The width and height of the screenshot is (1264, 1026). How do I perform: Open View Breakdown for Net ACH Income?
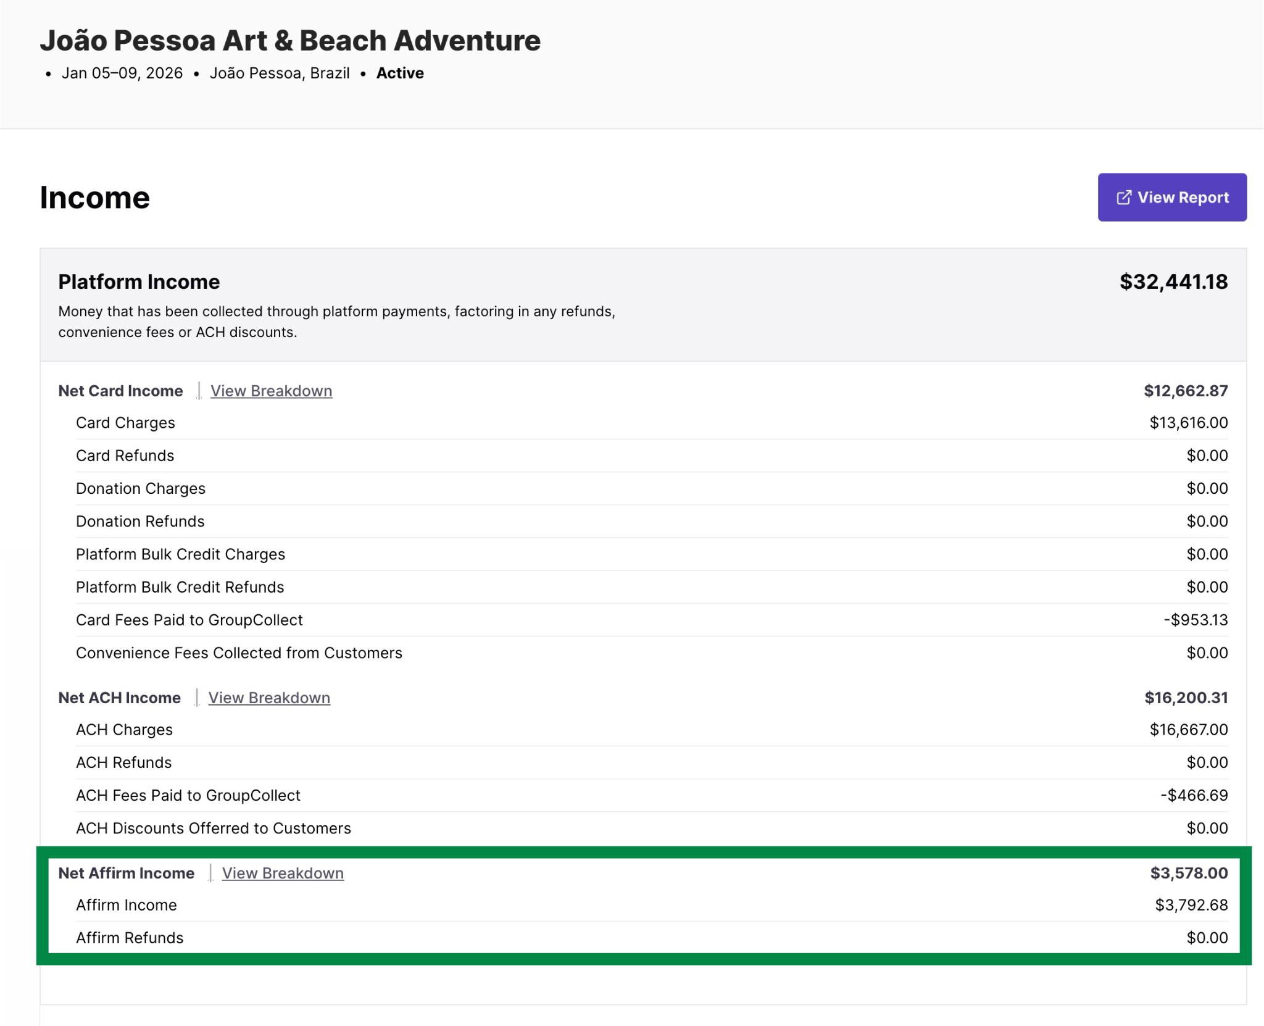coord(269,698)
